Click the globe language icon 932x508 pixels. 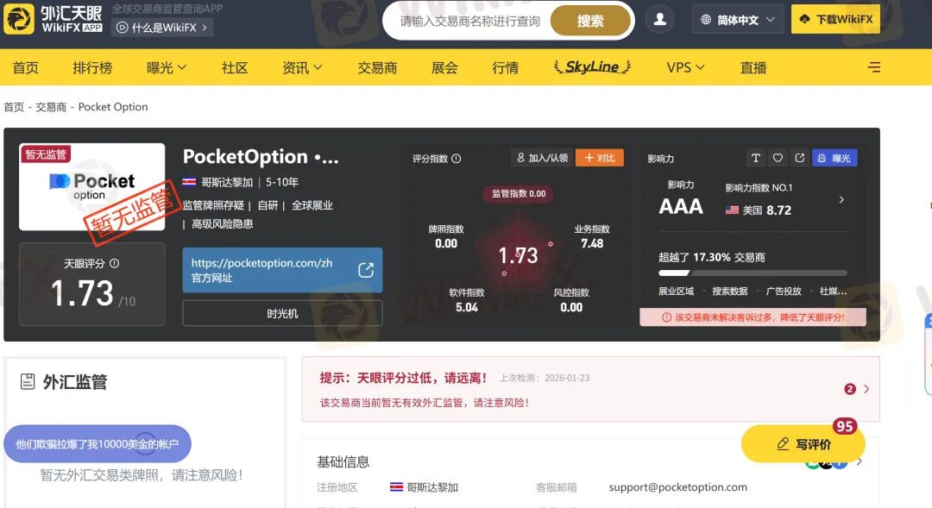(706, 20)
